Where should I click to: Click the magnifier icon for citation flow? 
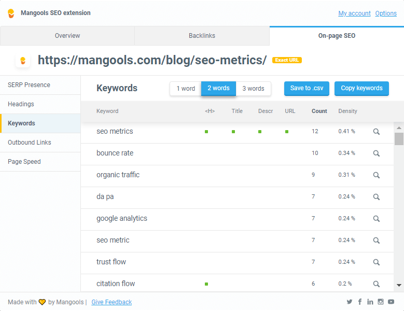pos(376,284)
